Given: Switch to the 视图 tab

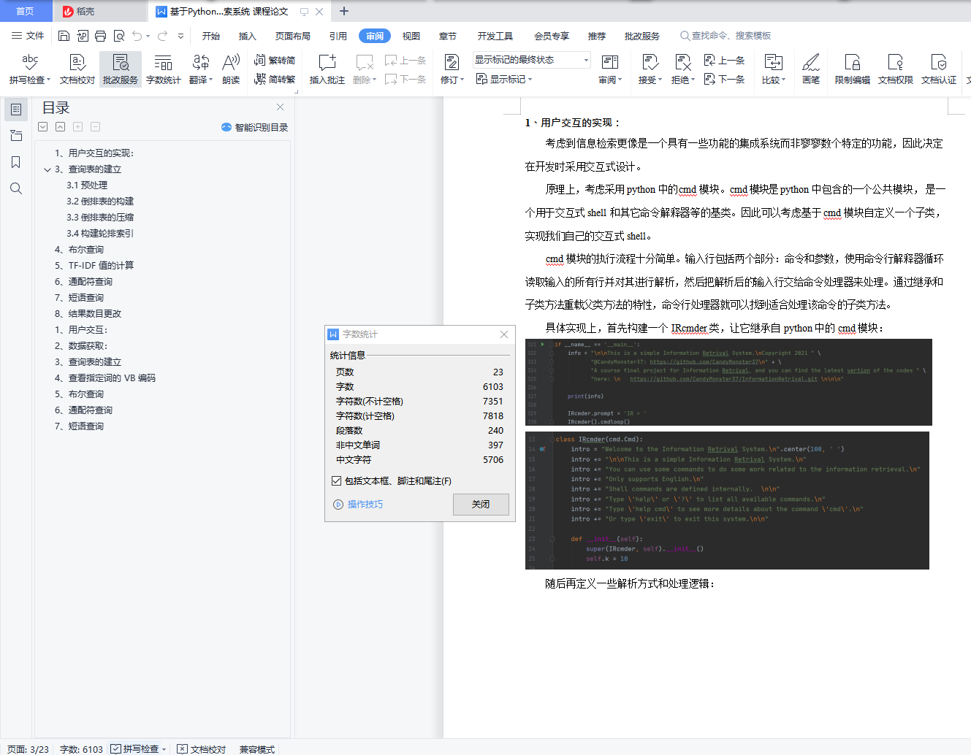Looking at the screenshot, I should (x=411, y=36).
